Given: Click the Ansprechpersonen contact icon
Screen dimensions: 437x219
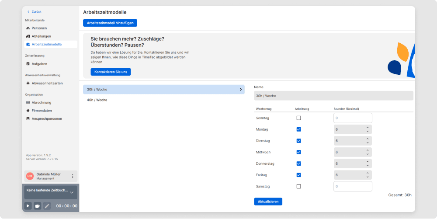Looking at the screenshot, I should [x=28, y=119].
